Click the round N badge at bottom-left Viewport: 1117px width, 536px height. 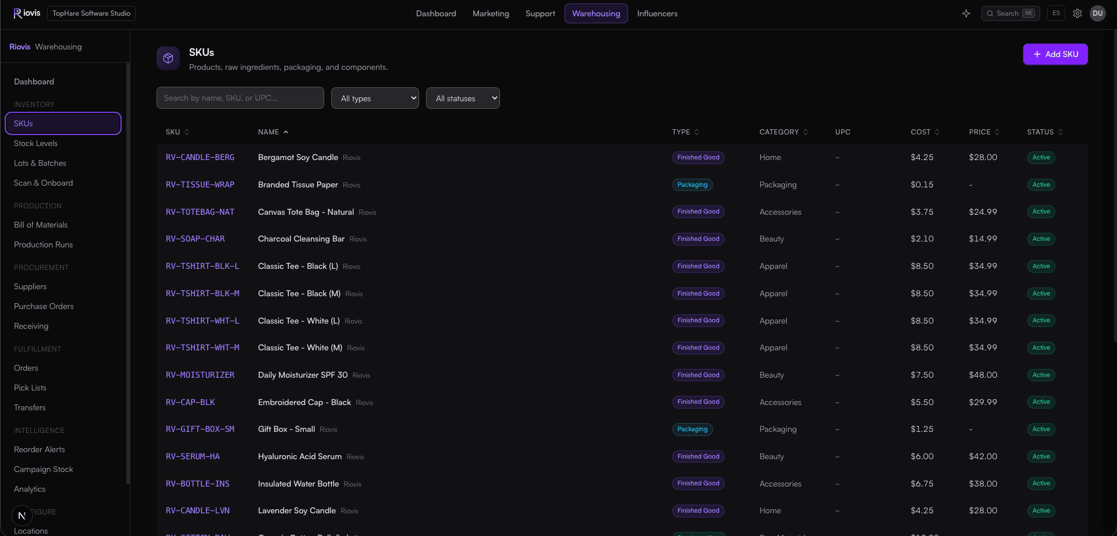[22, 516]
